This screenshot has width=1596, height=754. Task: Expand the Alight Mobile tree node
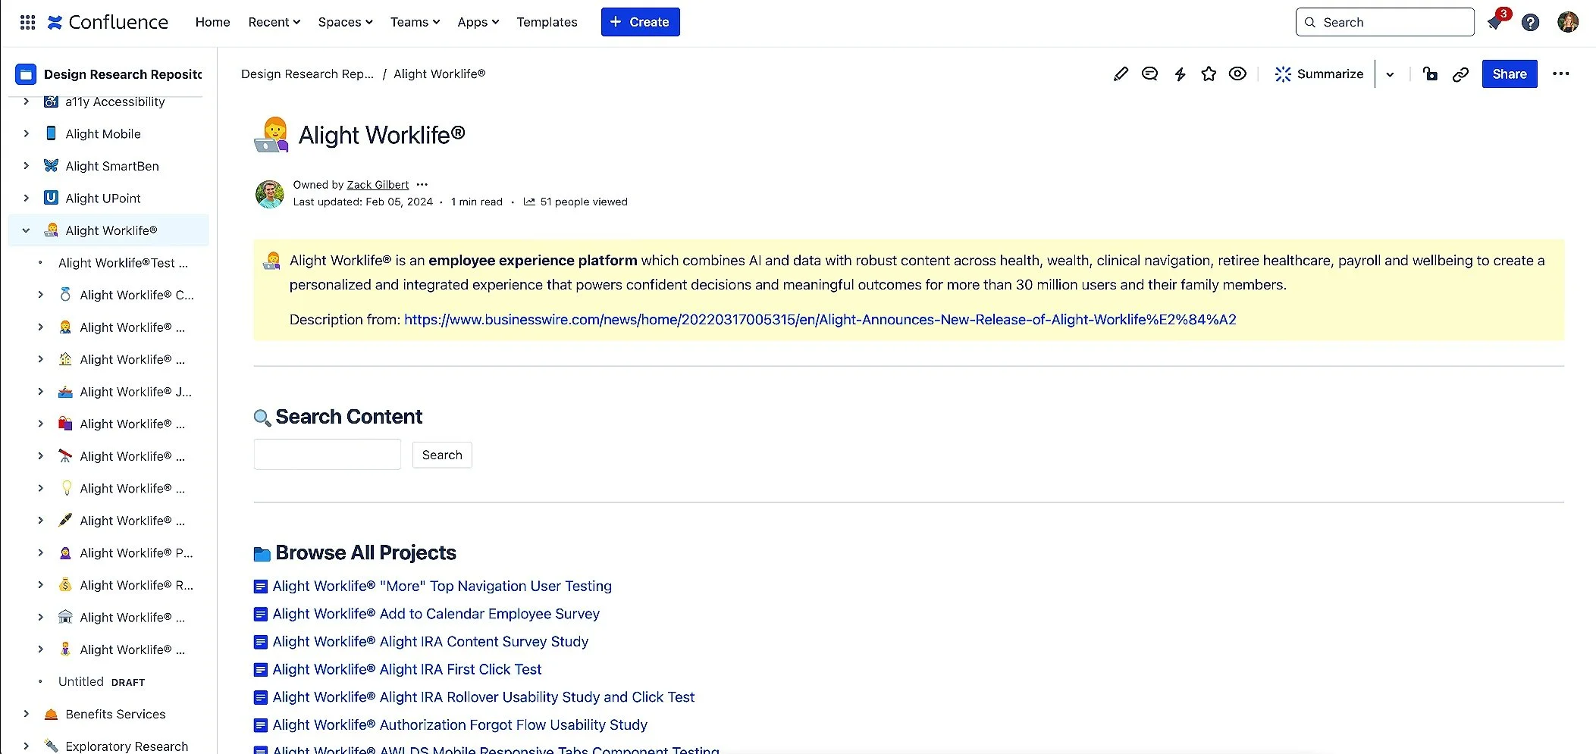tap(27, 133)
